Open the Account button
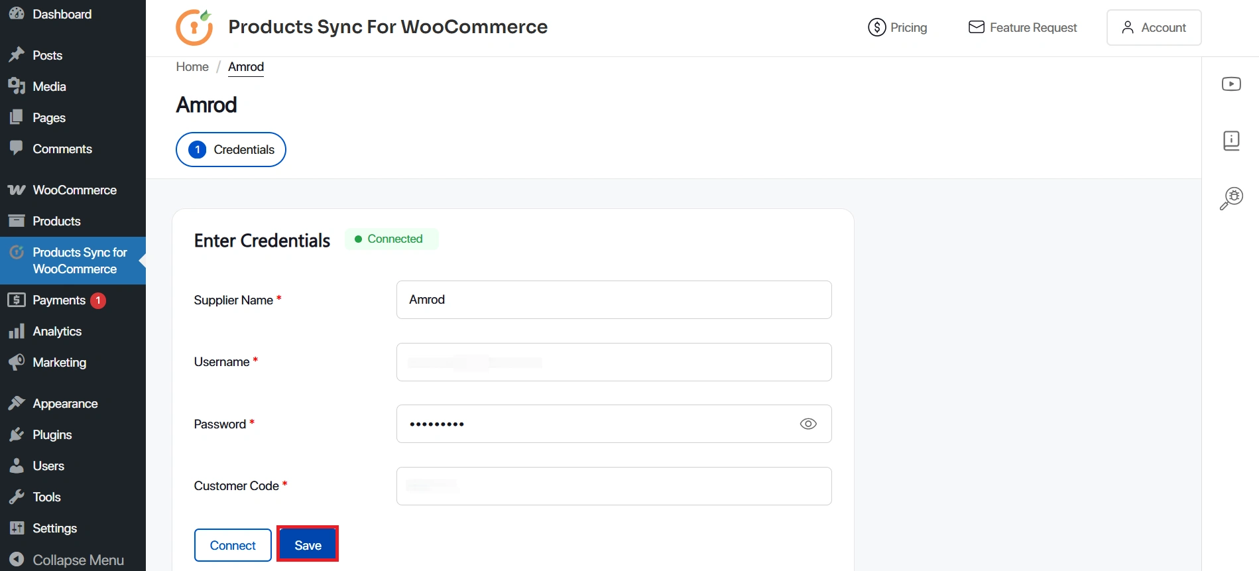 [x=1154, y=27]
